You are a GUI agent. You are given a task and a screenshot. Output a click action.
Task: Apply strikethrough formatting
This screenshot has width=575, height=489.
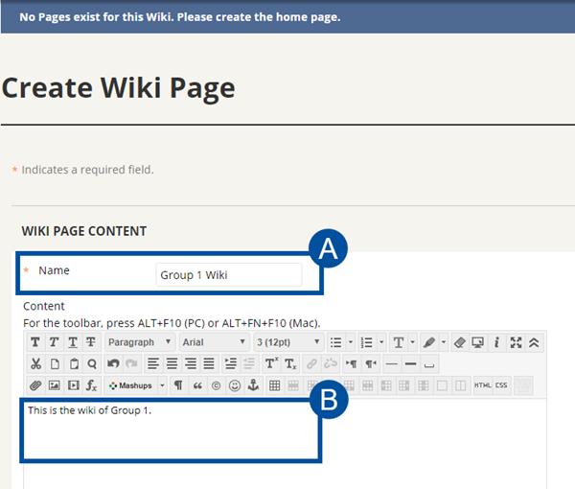91,342
